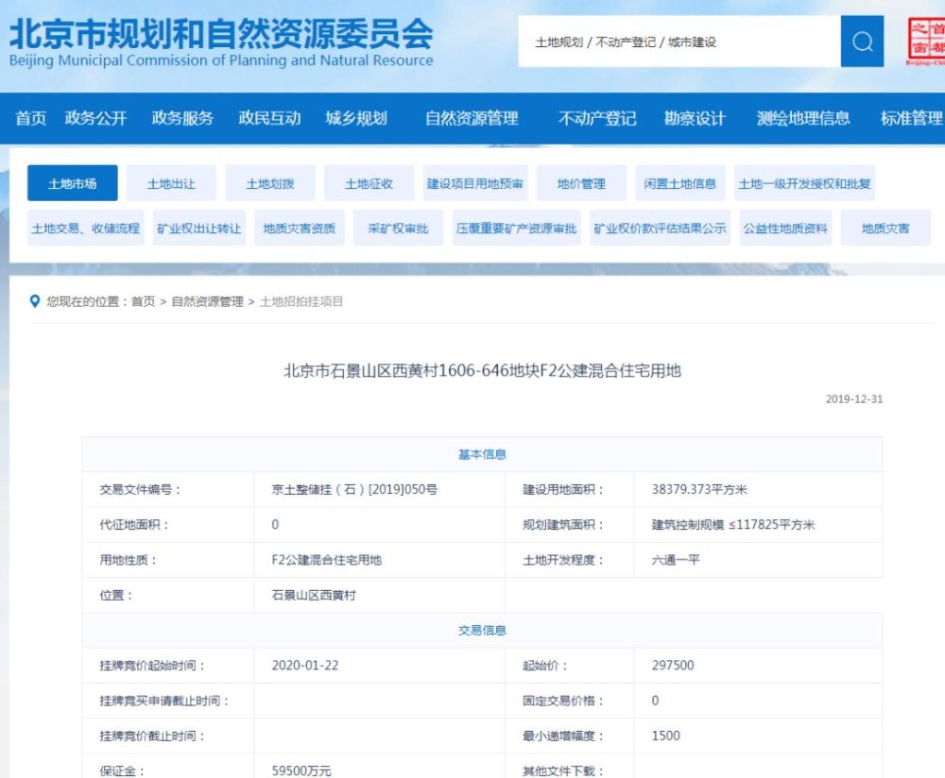Select the 土地市场 tab
945x778 pixels.
point(73,183)
